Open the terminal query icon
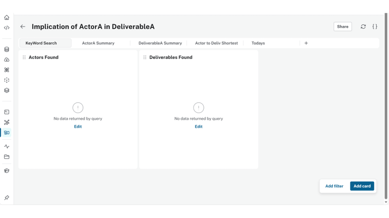The width and height of the screenshot is (389, 218). point(6,112)
